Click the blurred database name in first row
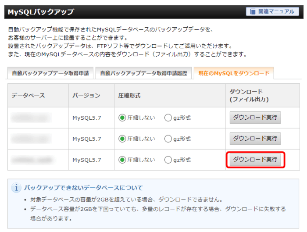The image size is (307, 232). pyautogui.click(x=31, y=118)
